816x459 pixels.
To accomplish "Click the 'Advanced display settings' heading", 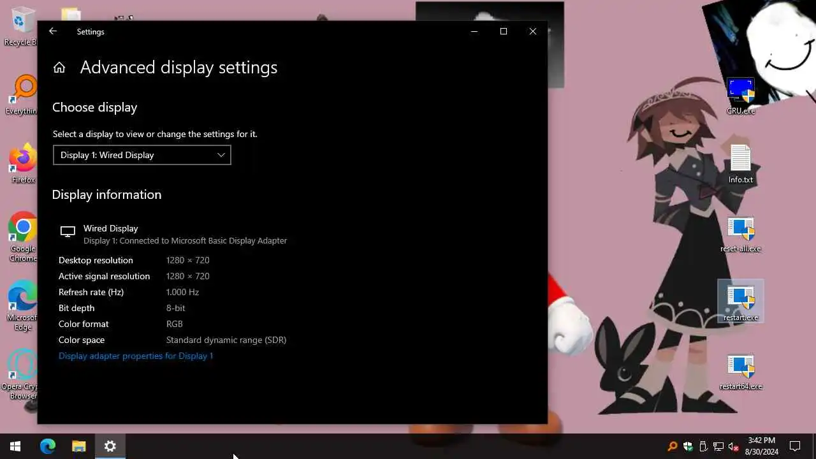I will 178,68.
